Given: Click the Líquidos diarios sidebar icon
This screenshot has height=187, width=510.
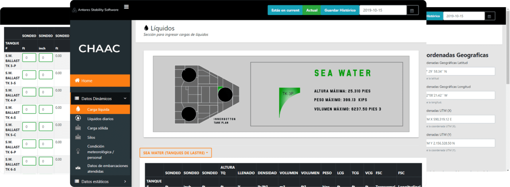Looking at the screenshot, I should [x=78, y=119].
